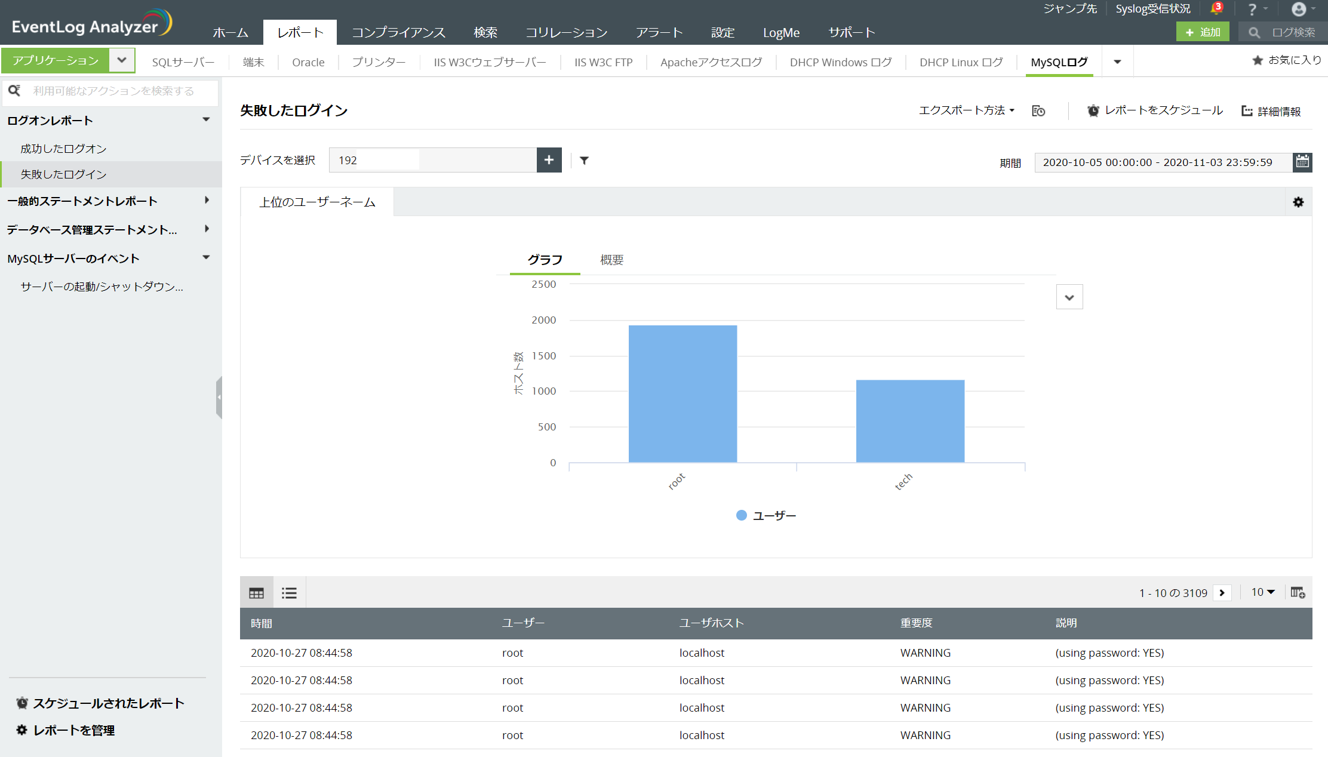
Task: Click レポートをスケジュール link
Action: click(x=1163, y=110)
